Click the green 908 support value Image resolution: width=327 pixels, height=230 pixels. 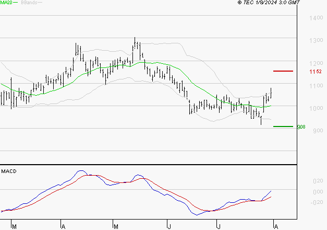[x=301, y=127]
